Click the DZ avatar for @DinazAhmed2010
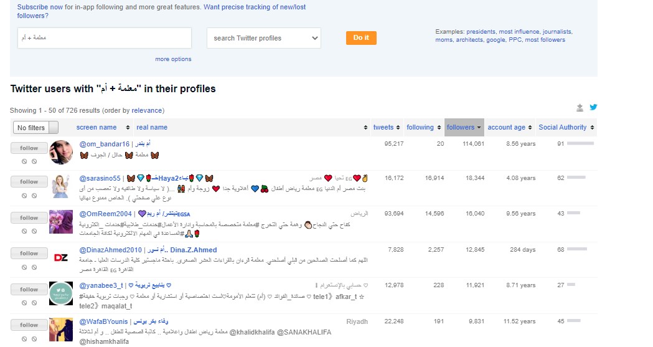653x347 pixels. coord(62,257)
